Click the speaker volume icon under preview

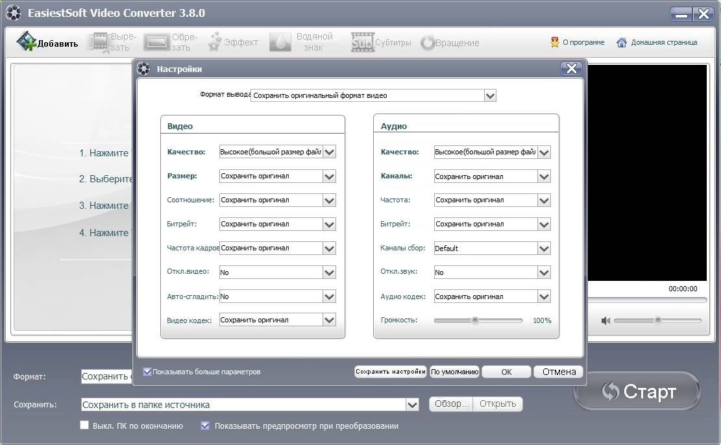point(605,320)
